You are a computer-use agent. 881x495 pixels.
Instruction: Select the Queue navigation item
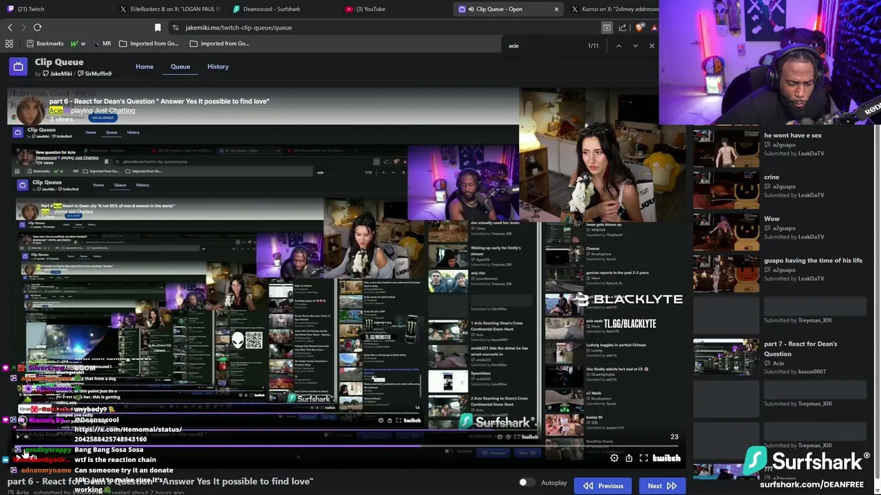pos(180,67)
